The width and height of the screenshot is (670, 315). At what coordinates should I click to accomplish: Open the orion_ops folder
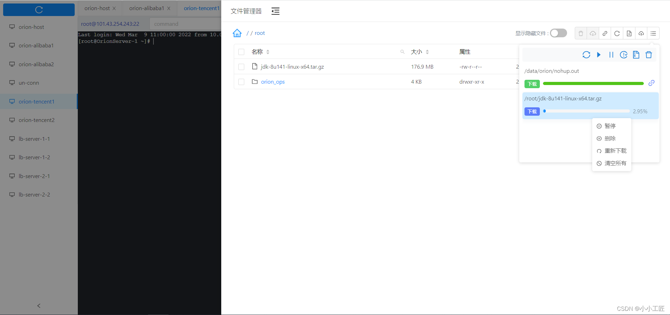(x=273, y=82)
